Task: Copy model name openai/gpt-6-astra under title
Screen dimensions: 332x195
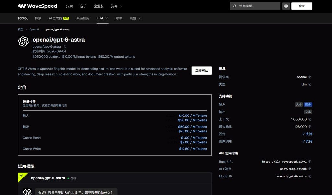Action: coord(65,47)
